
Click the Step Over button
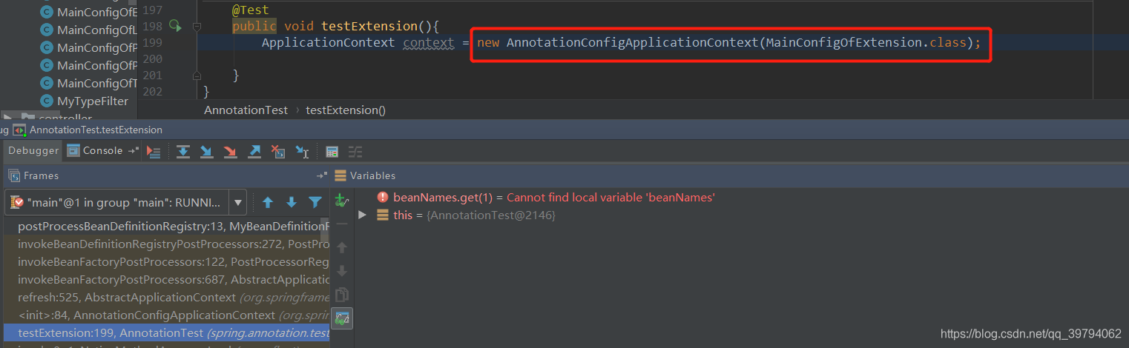point(183,151)
